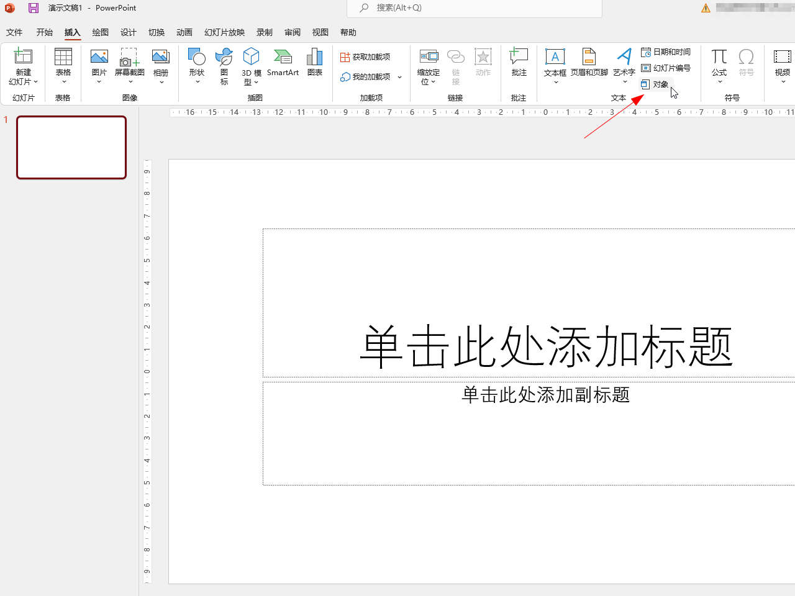Click the save icon in title bar
The width and height of the screenshot is (795, 596).
(x=34, y=8)
